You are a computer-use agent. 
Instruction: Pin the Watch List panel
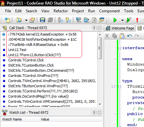point(94,113)
